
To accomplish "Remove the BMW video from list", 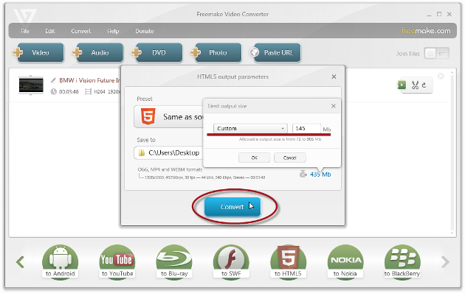I will (441, 77).
